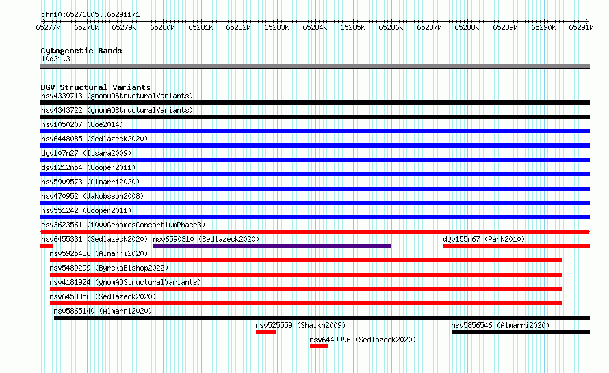Click the 65284k ruler tick label
The image size is (609, 373).
[315, 28]
